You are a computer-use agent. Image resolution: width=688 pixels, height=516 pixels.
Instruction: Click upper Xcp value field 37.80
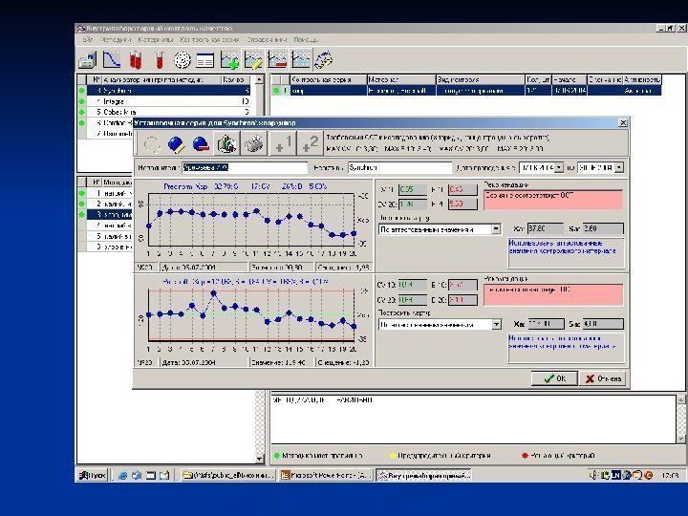coord(545,228)
